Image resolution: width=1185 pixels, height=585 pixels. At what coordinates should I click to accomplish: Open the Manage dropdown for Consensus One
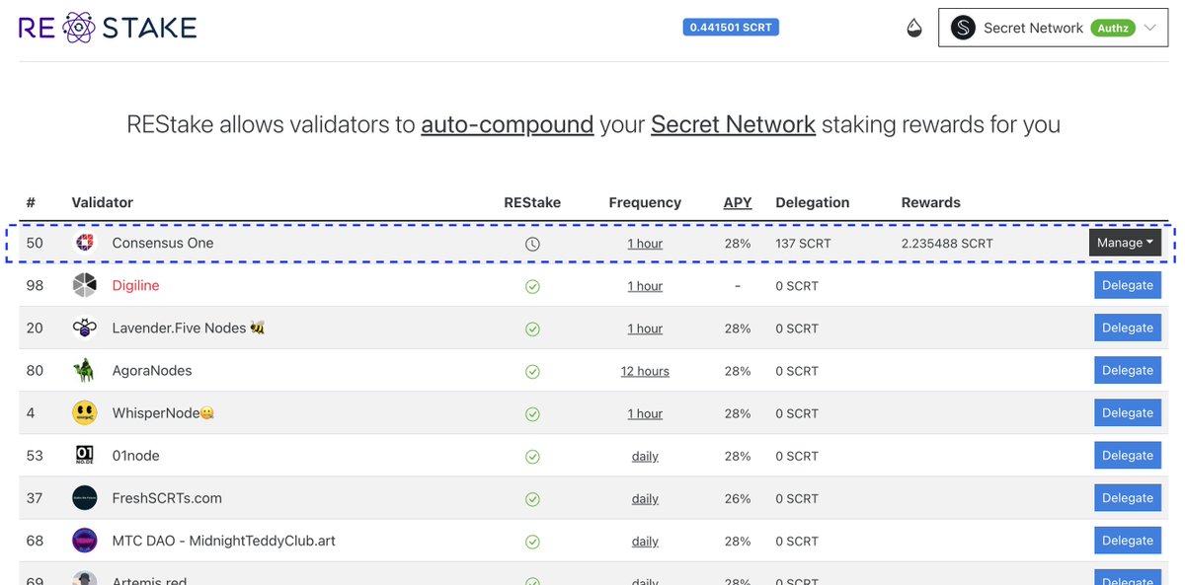[1125, 243]
